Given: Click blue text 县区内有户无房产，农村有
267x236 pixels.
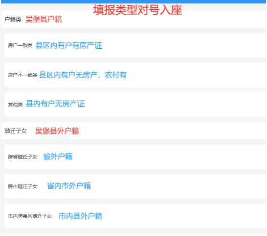Looking at the screenshot, I should tap(83, 75).
